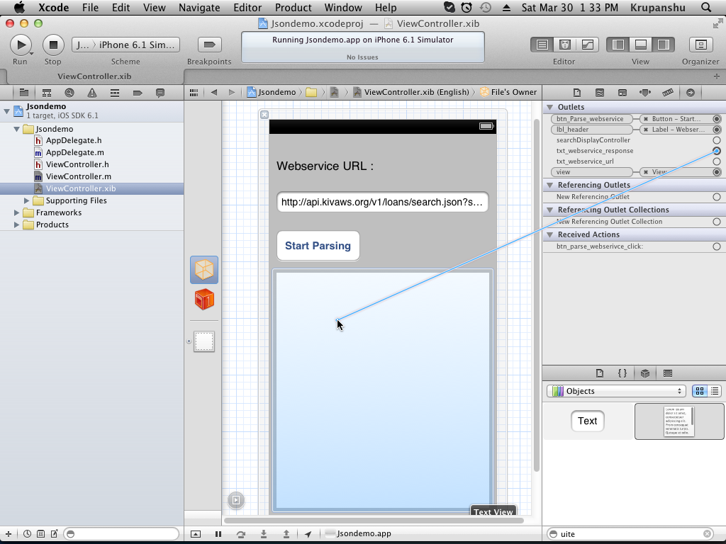726x544 pixels.
Task: Hide the navigator pane view button
Action: (x=618, y=45)
